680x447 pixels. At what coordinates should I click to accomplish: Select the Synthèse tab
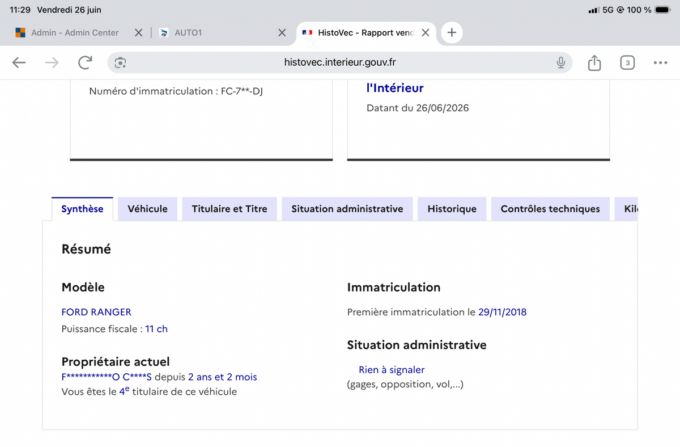pyautogui.click(x=82, y=209)
